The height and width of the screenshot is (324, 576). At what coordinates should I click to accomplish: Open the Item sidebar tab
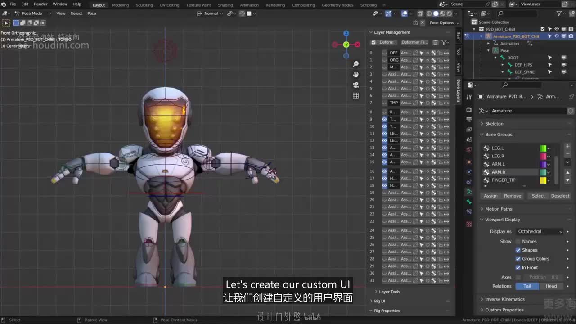pyautogui.click(x=459, y=36)
